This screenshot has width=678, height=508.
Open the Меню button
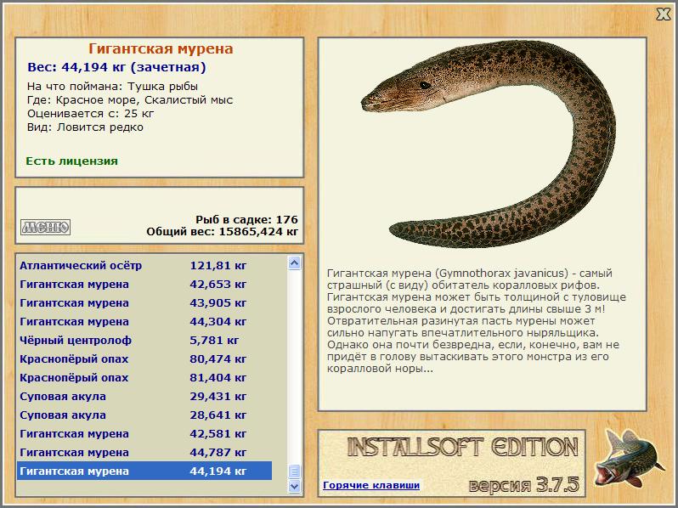click(45, 227)
